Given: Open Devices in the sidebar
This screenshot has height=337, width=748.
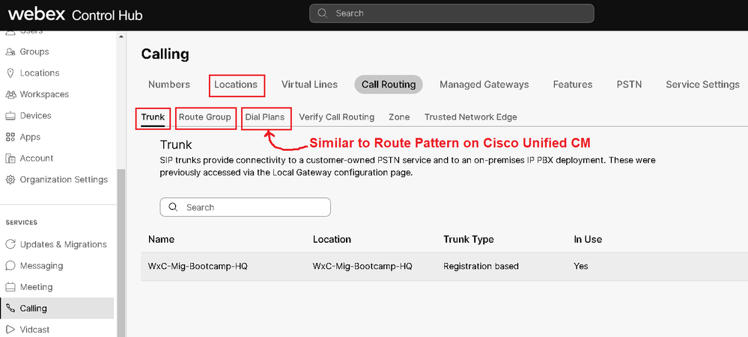Looking at the screenshot, I should (x=36, y=116).
